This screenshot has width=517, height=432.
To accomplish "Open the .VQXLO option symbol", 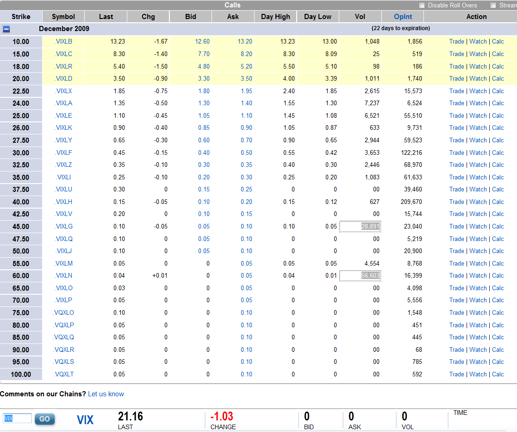I will click(63, 313).
